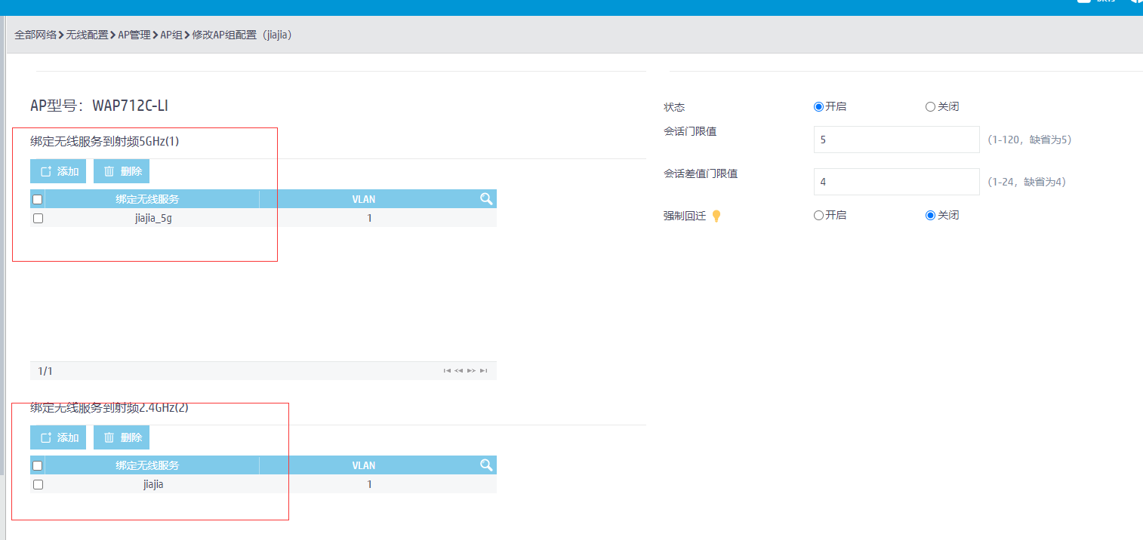Click the VLAN column header in the 5GHz table
This screenshot has width=1143, height=540.
[364, 199]
